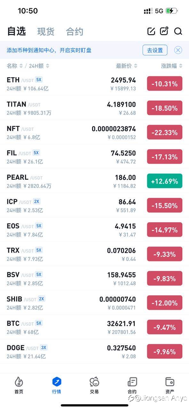This screenshot has height=410, width=189.
Task: Tap the search magnifier icon
Action: [178, 31]
